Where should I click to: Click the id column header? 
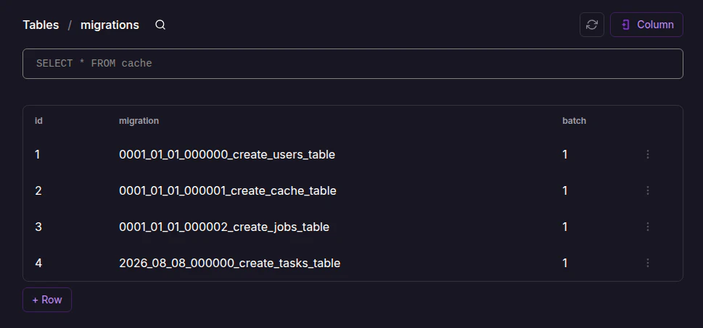pyautogui.click(x=38, y=121)
